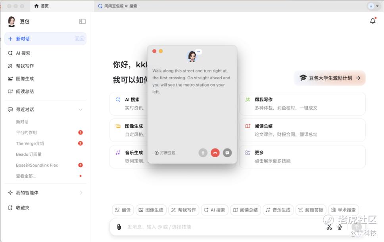Select the AI 搜索 skill chip

click(x=215, y=210)
